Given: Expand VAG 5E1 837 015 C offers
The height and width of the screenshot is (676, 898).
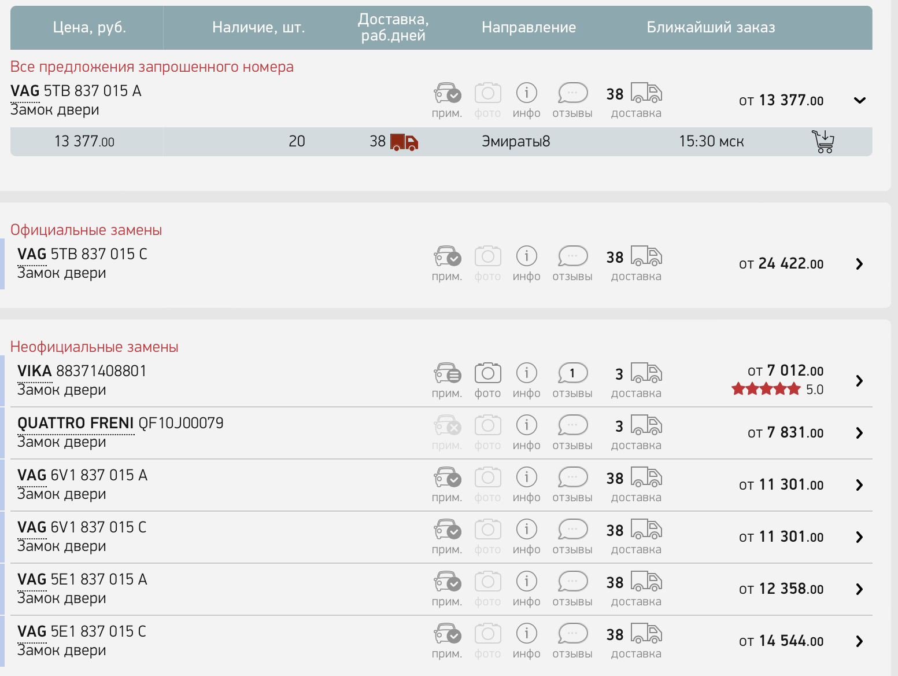Looking at the screenshot, I should pyautogui.click(x=859, y=641).
